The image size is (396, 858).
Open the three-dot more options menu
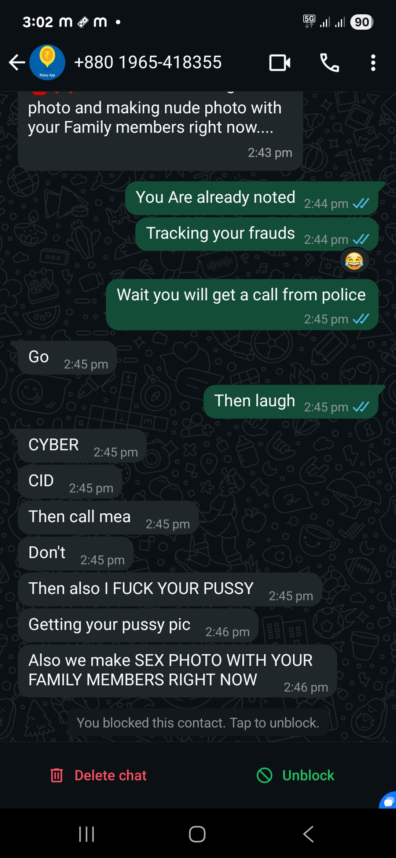point(373,63)
